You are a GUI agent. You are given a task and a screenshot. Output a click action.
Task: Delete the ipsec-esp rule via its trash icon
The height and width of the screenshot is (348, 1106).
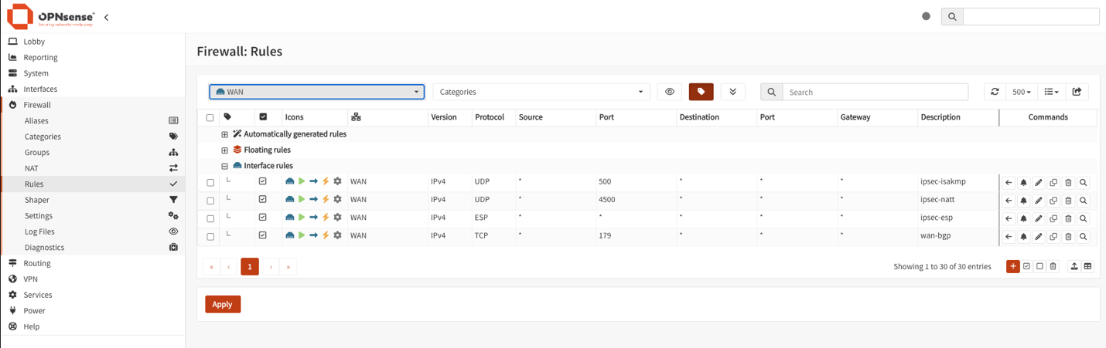[x=1068, y=218]
